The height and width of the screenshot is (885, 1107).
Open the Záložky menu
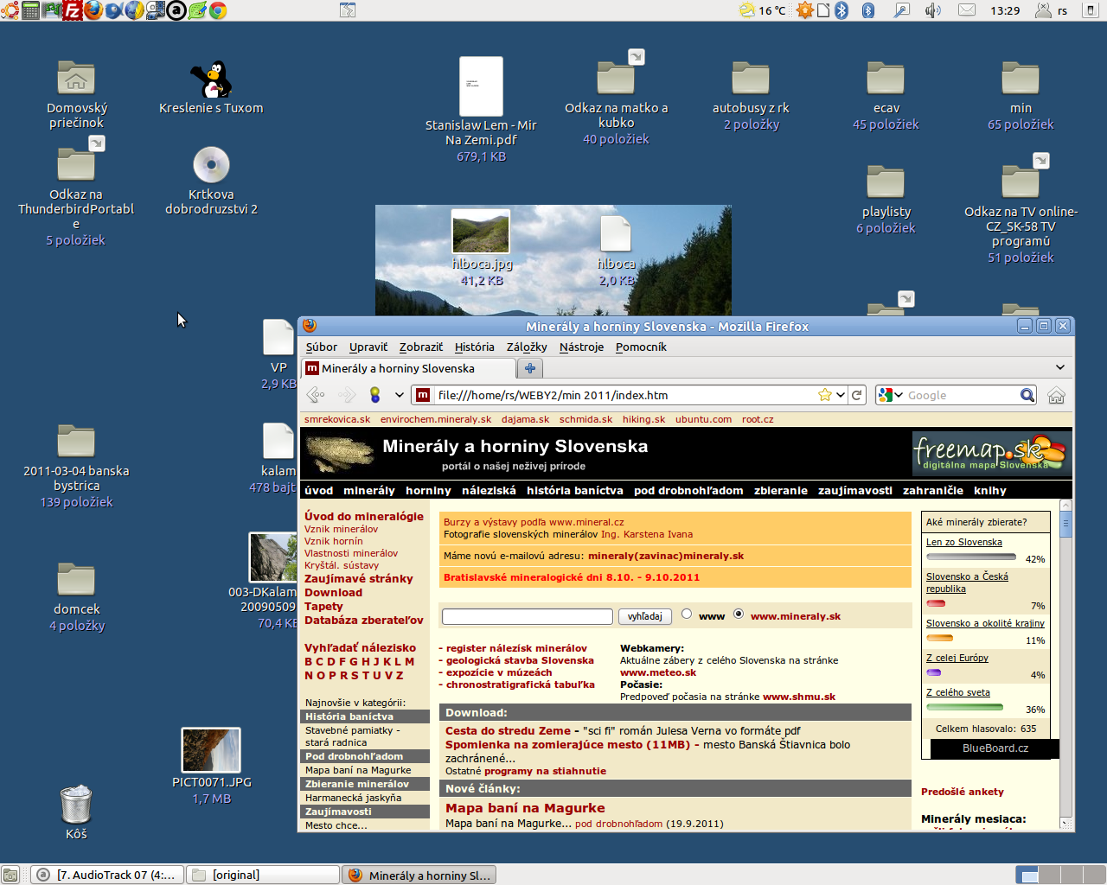pyautogui.click(x=527, y=347)
